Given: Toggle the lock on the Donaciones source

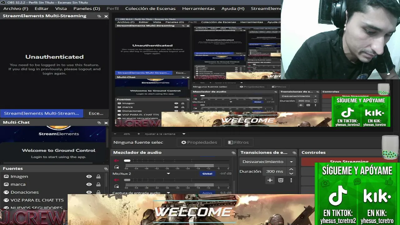Looking at the screenshot, I should (98, 192).
